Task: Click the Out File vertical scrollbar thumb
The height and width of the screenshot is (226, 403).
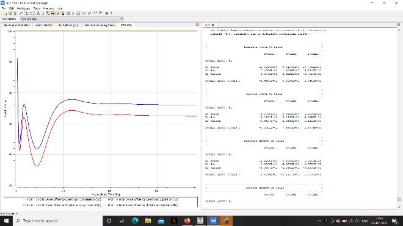Action: tap(399, 199)
